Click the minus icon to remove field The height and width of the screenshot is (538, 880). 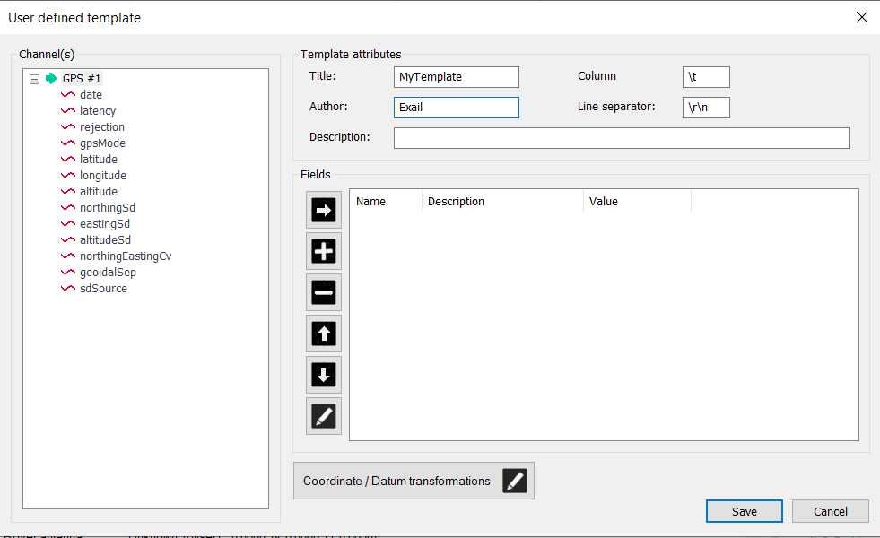[324, 292]
